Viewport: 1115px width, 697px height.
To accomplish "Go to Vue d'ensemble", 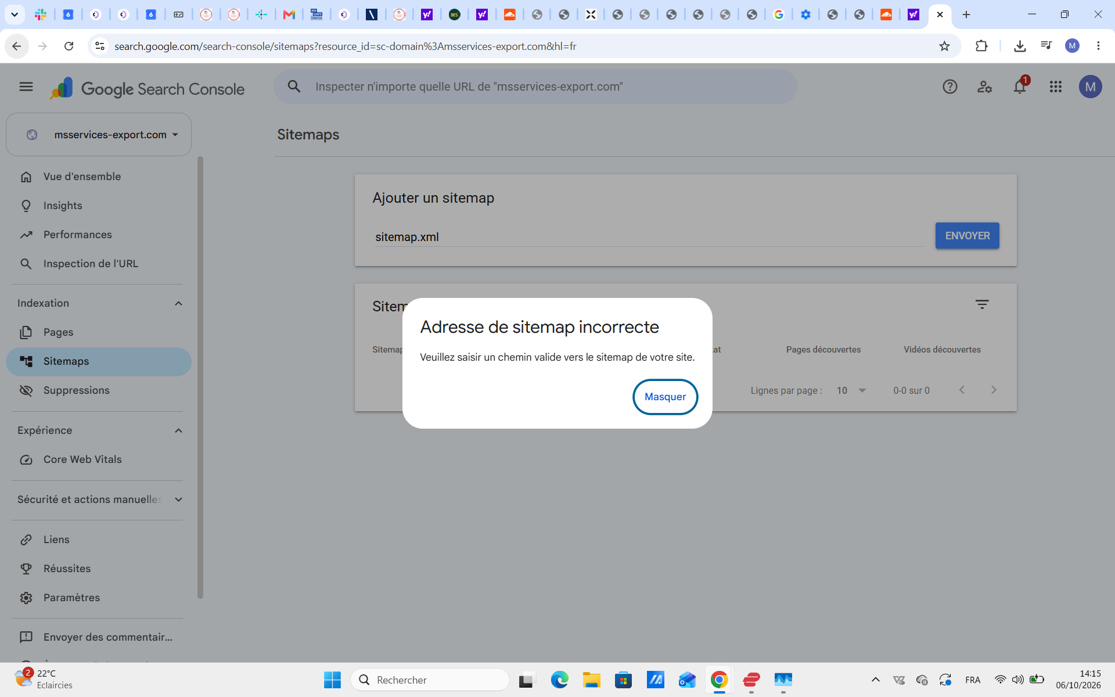I will tap(99, 177).
